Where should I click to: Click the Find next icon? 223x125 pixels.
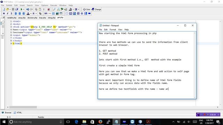click(x=58, y=9)
